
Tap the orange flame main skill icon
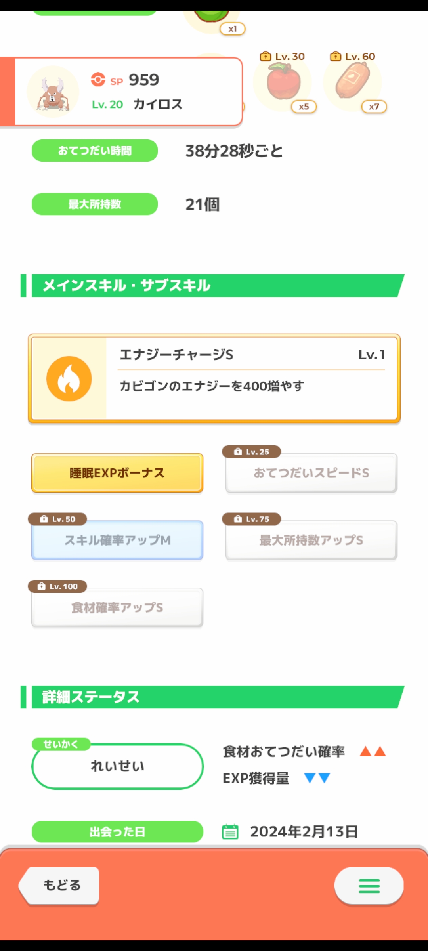click(69, 379)
